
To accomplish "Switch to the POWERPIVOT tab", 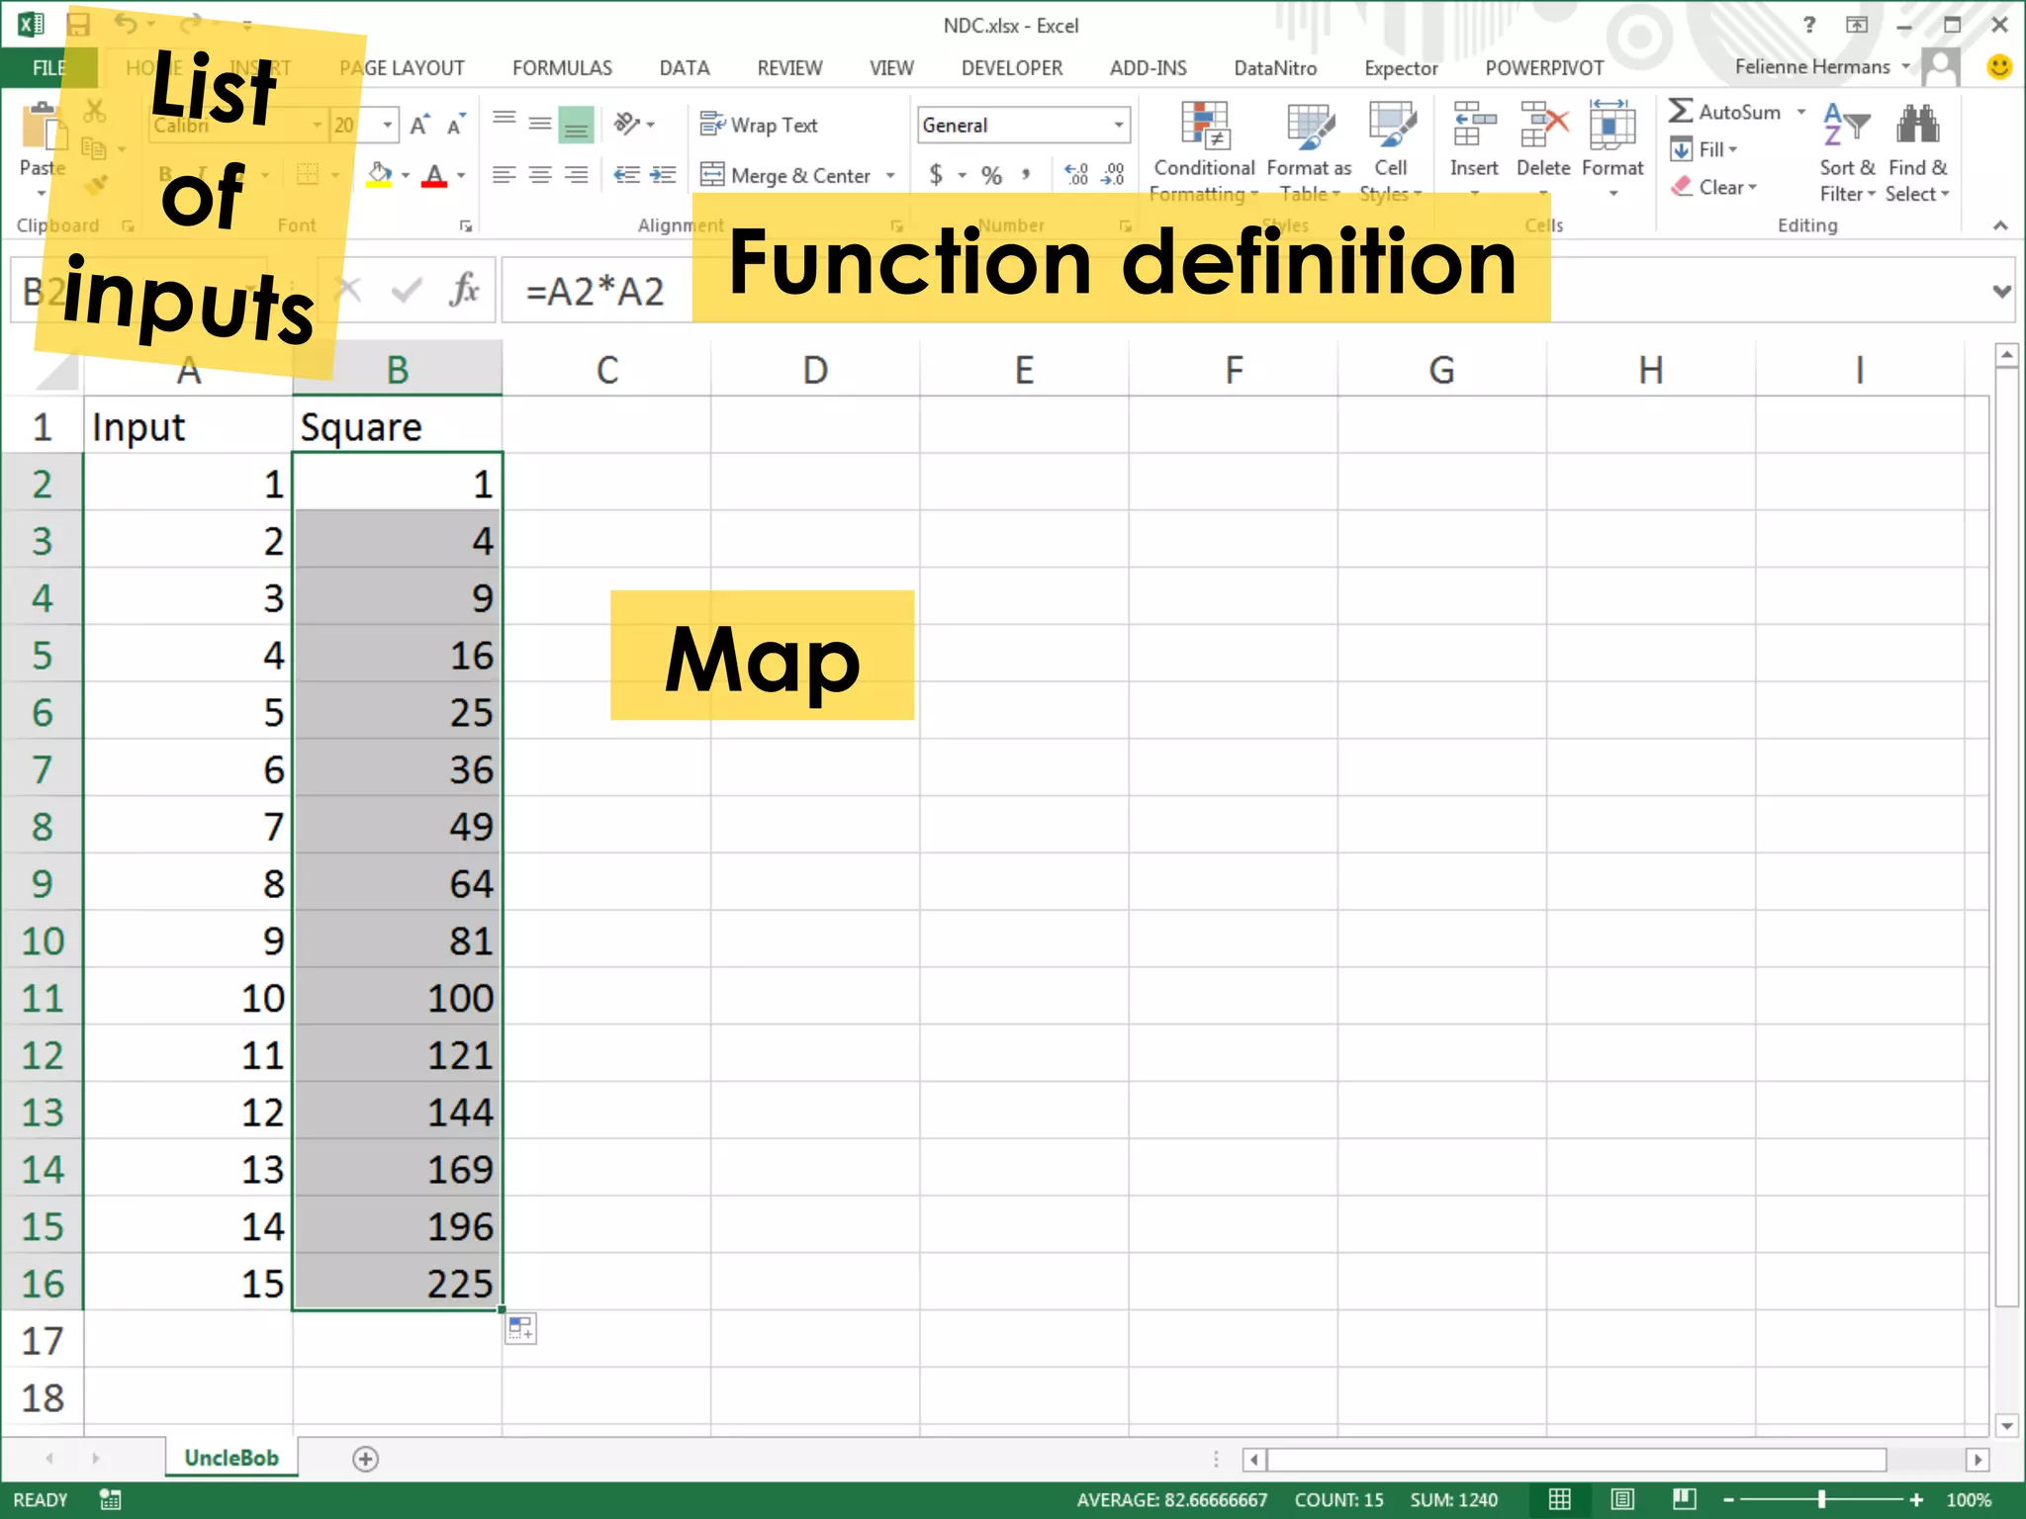I will pyautogui.click(x=1543, y=68).
